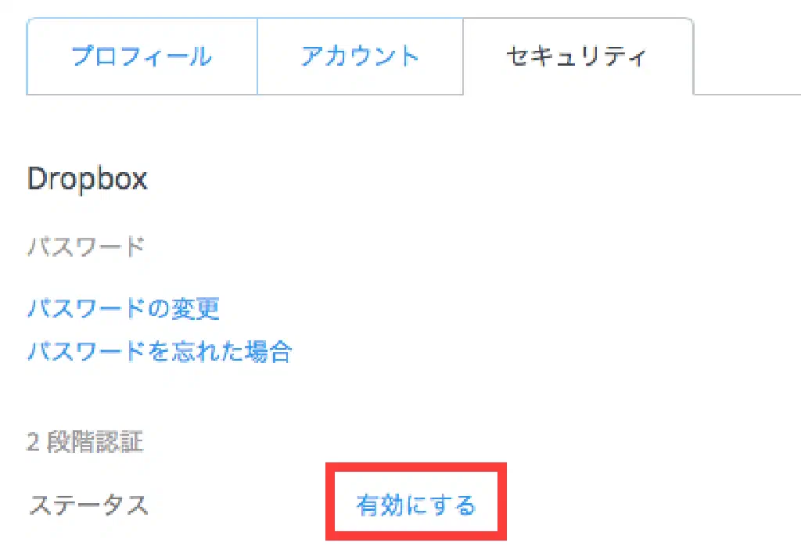801x550 pixels.
Task: Click the status row label text
Action: click(88, 505)
